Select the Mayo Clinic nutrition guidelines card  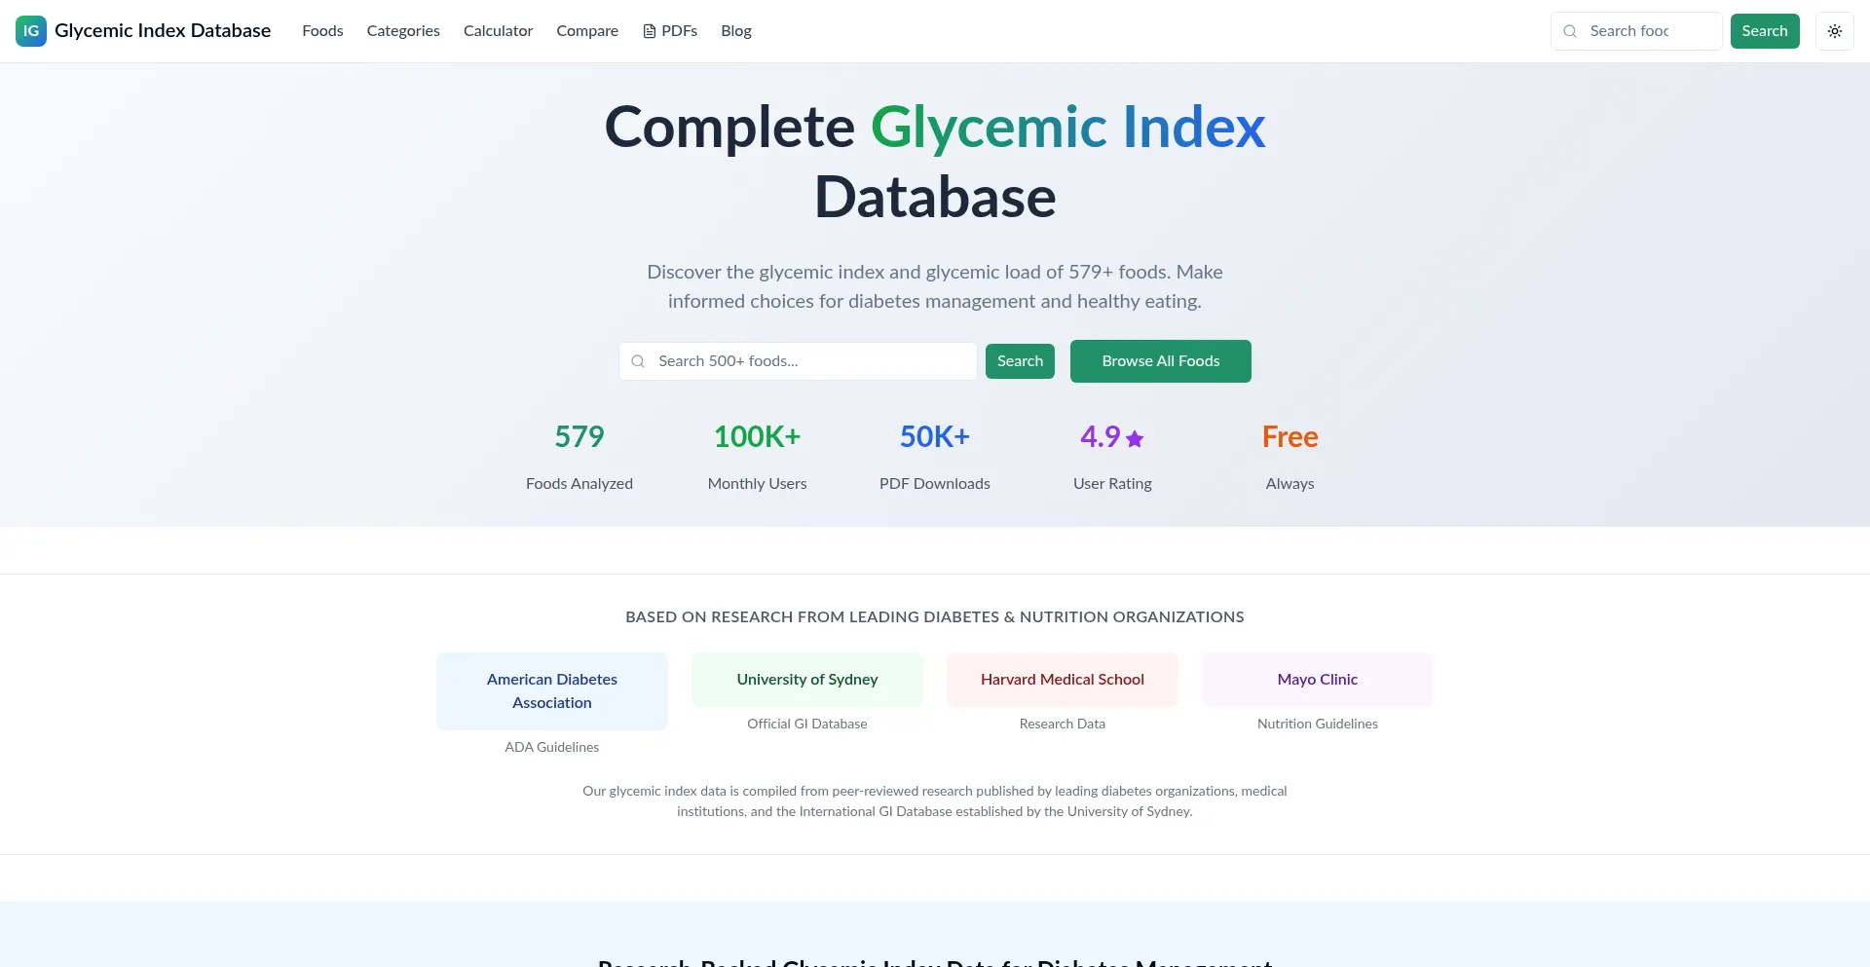(1317, 679)
